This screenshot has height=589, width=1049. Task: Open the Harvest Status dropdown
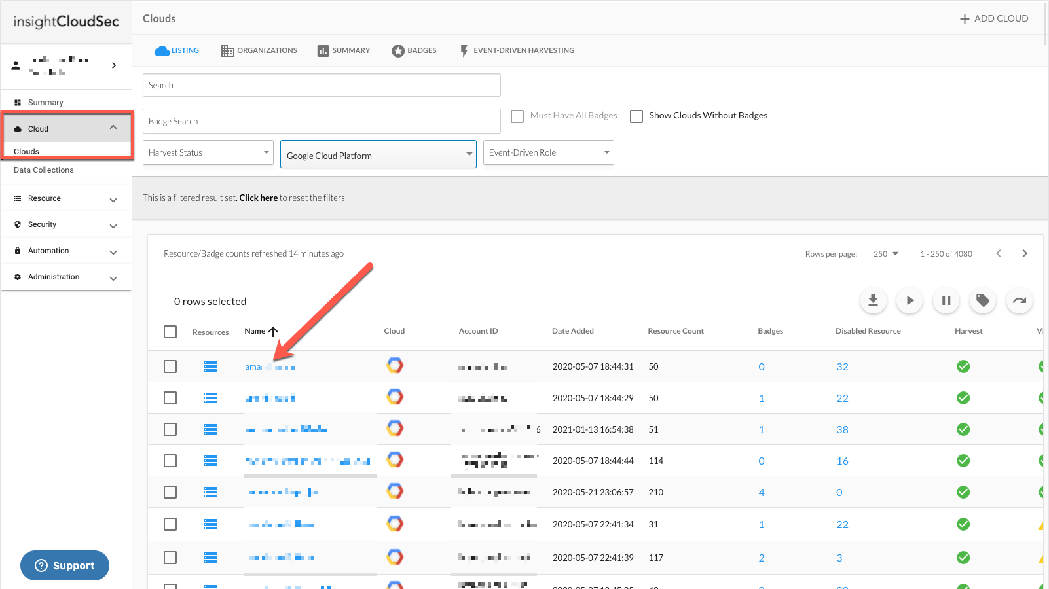click(x=208, y=152)
